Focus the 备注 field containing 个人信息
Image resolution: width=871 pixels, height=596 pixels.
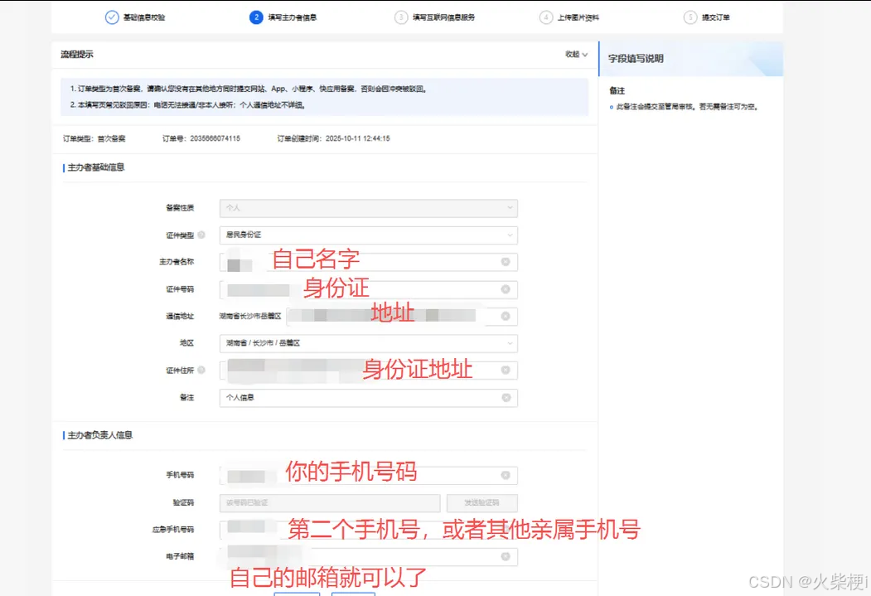click(368, 397)
